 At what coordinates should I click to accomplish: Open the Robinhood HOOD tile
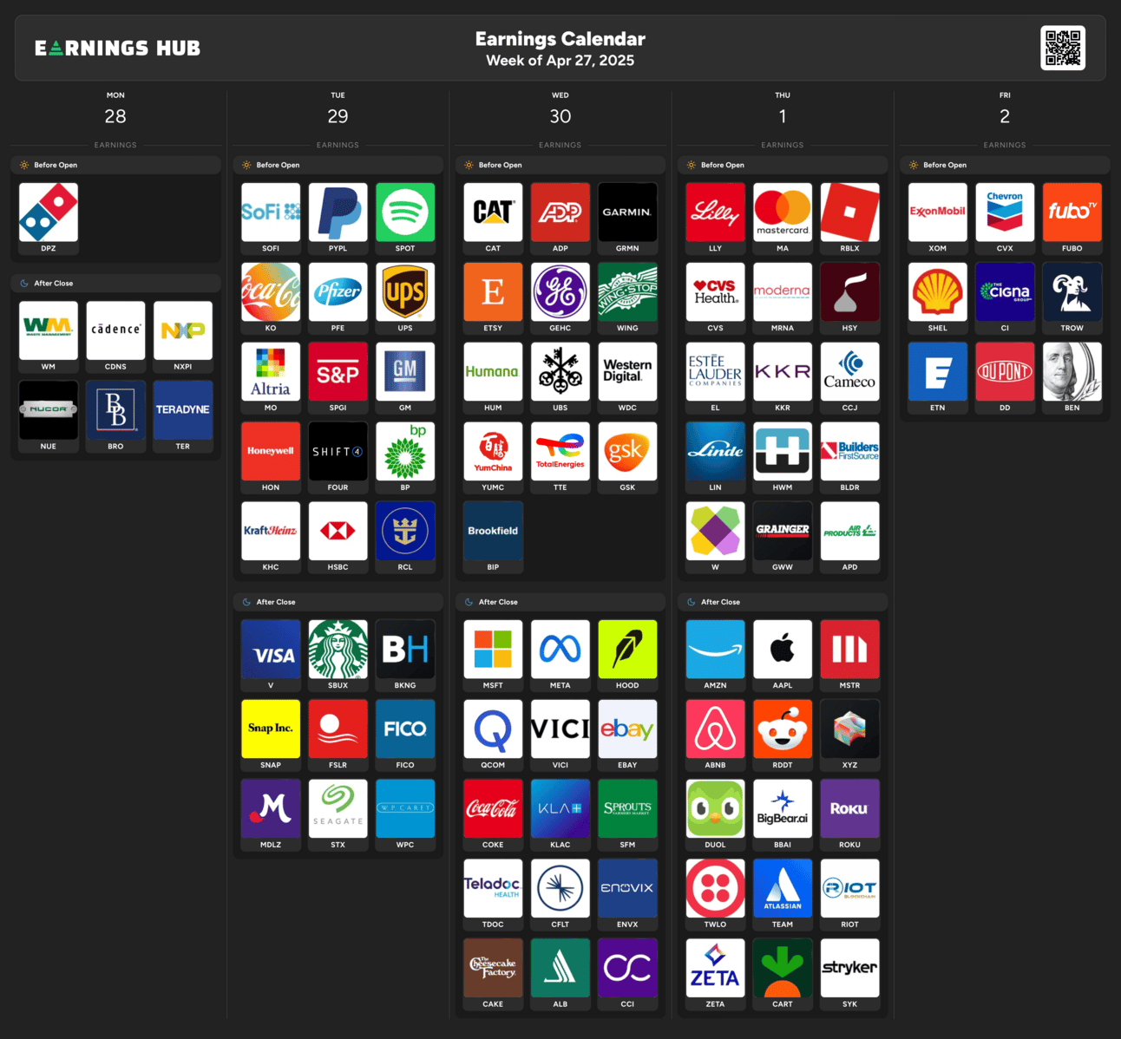coord(627,656)
